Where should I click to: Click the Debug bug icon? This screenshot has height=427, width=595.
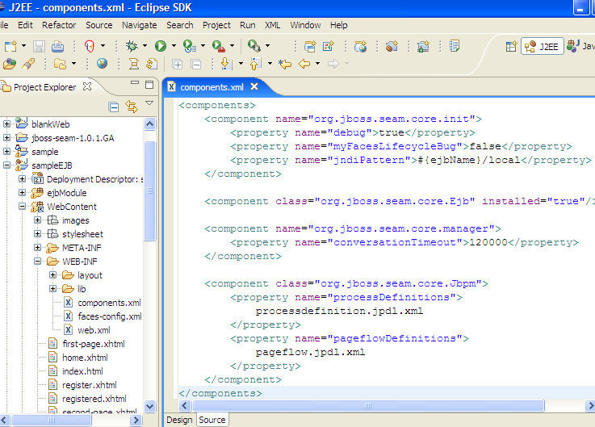coord(132,46)
